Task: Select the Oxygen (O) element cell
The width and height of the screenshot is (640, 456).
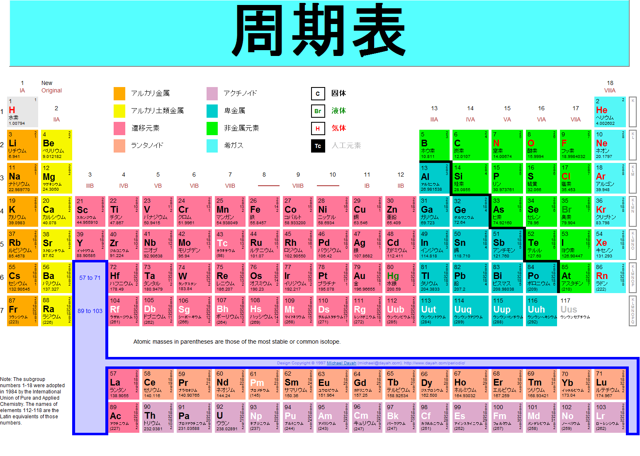Action: coord(541,145)
